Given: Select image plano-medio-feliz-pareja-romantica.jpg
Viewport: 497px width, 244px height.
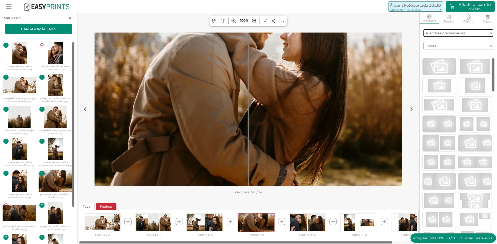Looking at the screenshot, I should coord(19,117).
